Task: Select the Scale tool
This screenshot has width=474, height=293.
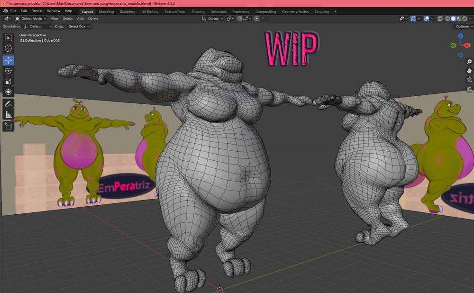Action: pyautogui.click(x=9, y=82)
